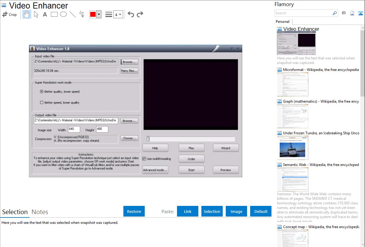The width and height of the screenshot is (365, 247).
Task: Click the Restore button
Action: tap(134, 211)
